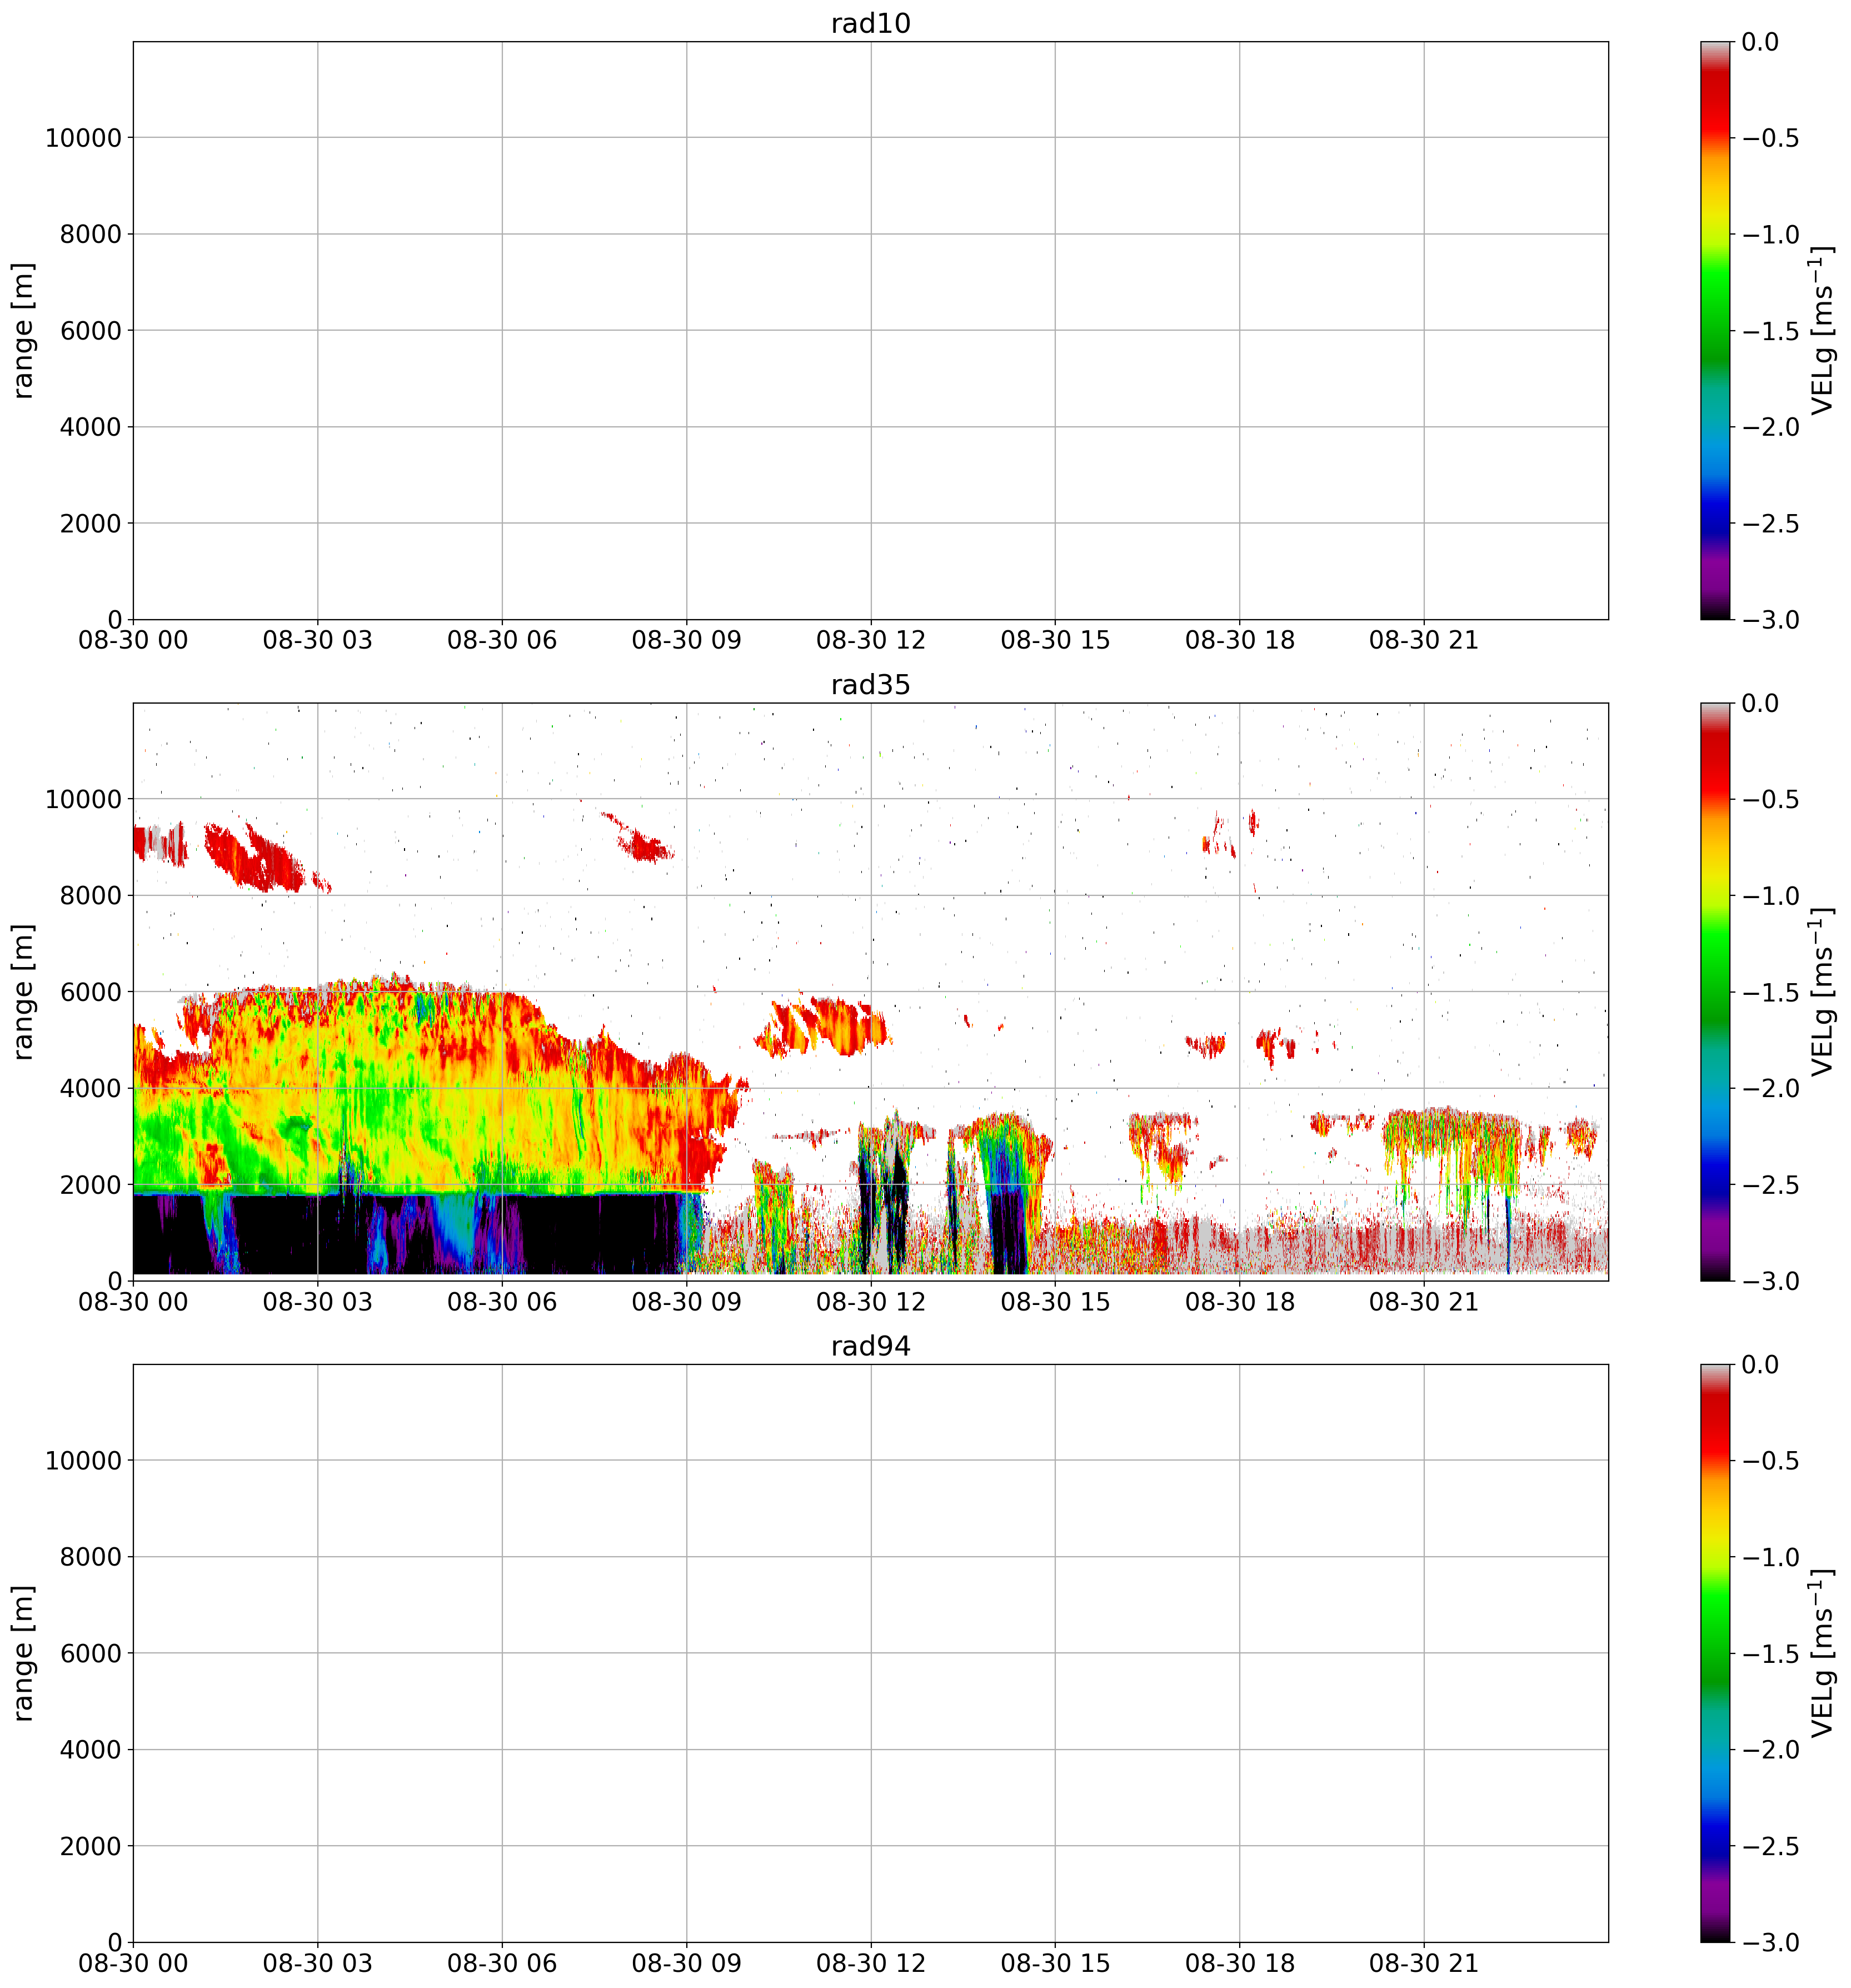This screenshot has height=1988, width=1851.
Task: Click the −1.5 label on rad35 colorbar
Action: pos(1770,992)
